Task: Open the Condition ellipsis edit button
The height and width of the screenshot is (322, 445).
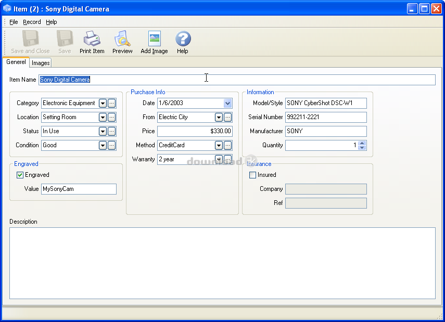Action: pos(112,145)
